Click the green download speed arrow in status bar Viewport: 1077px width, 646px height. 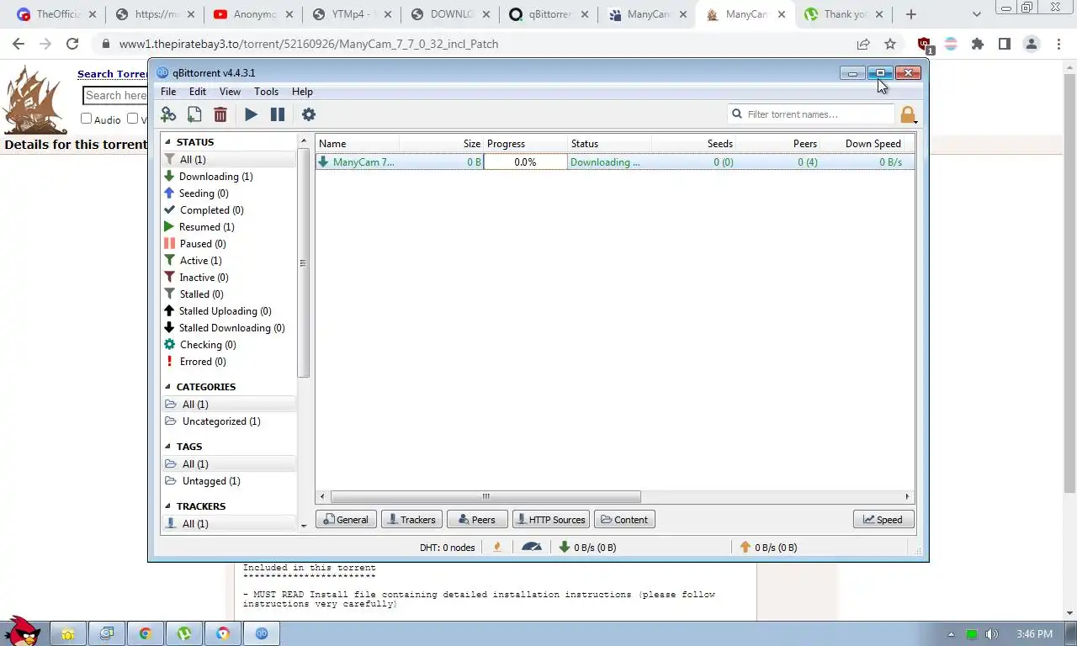[565, 547]
